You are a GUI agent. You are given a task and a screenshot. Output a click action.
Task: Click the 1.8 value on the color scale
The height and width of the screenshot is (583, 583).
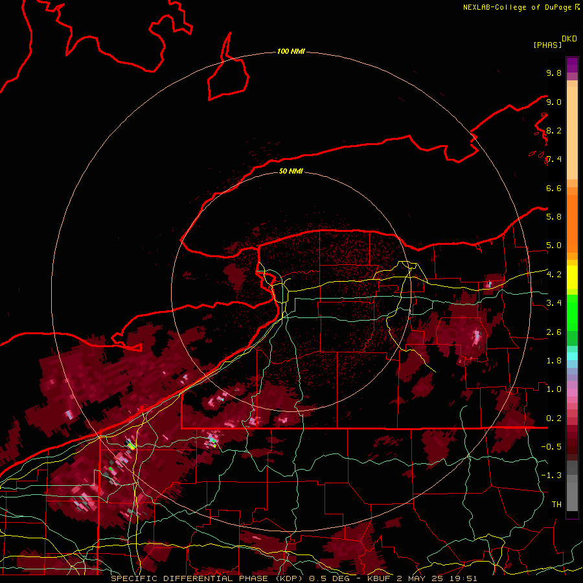coord(554,360)
